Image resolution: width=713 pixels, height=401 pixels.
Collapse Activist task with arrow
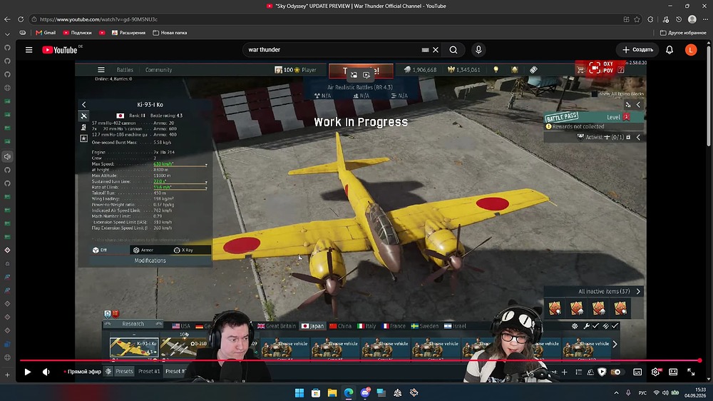638,137
